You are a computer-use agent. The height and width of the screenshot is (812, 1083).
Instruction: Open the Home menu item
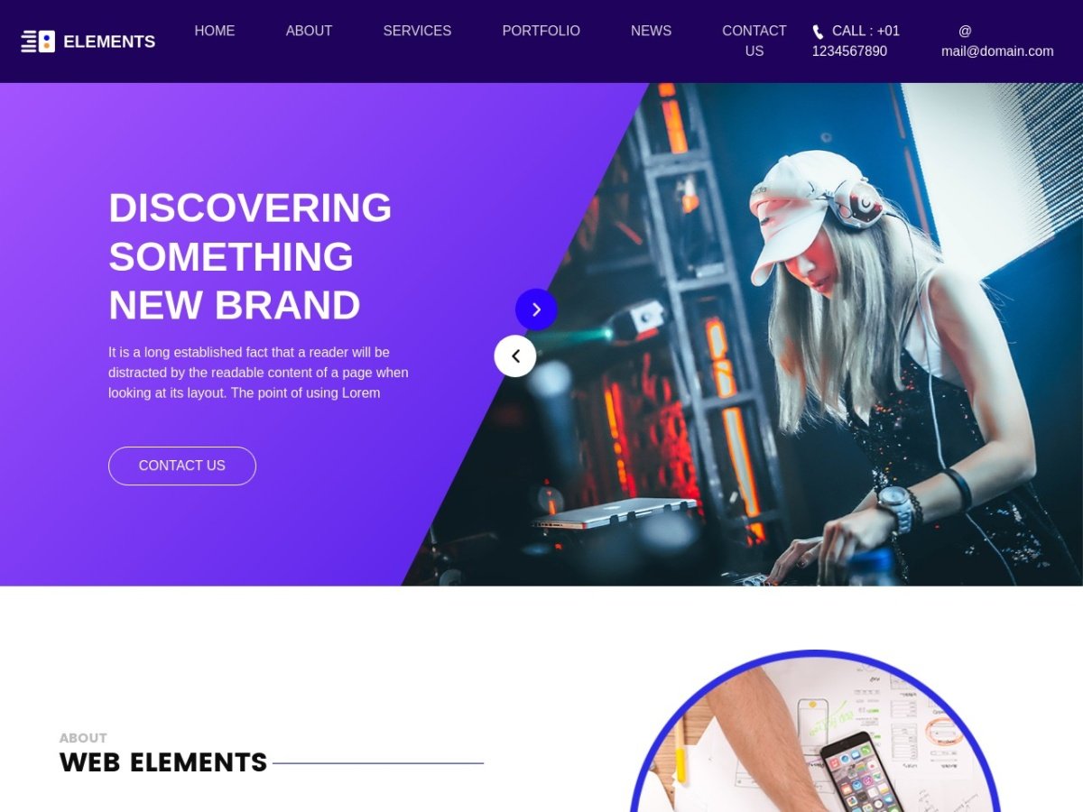coord(215,31)
